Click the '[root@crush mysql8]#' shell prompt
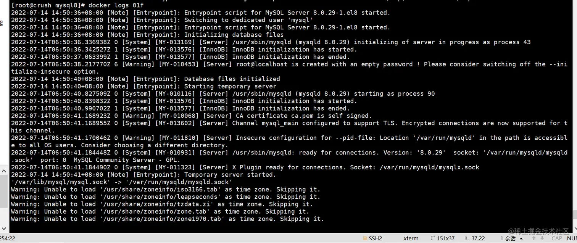This screenshot has width=577, height=243. (x=48, y=5)
